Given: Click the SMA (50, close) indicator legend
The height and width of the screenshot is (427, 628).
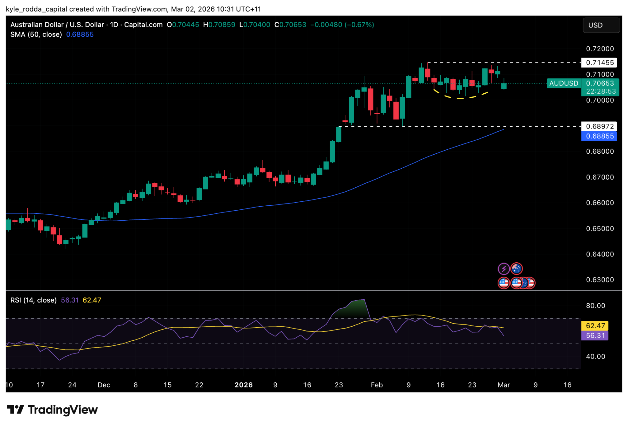Looking at the screenshot, I should [36, 34].
